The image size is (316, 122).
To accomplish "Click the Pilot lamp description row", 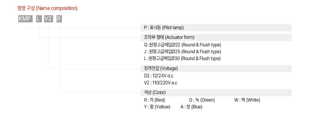I will point(216,28).
